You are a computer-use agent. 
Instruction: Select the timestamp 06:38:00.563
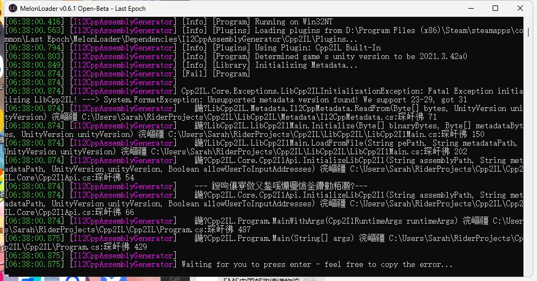(x=35, y=30)
